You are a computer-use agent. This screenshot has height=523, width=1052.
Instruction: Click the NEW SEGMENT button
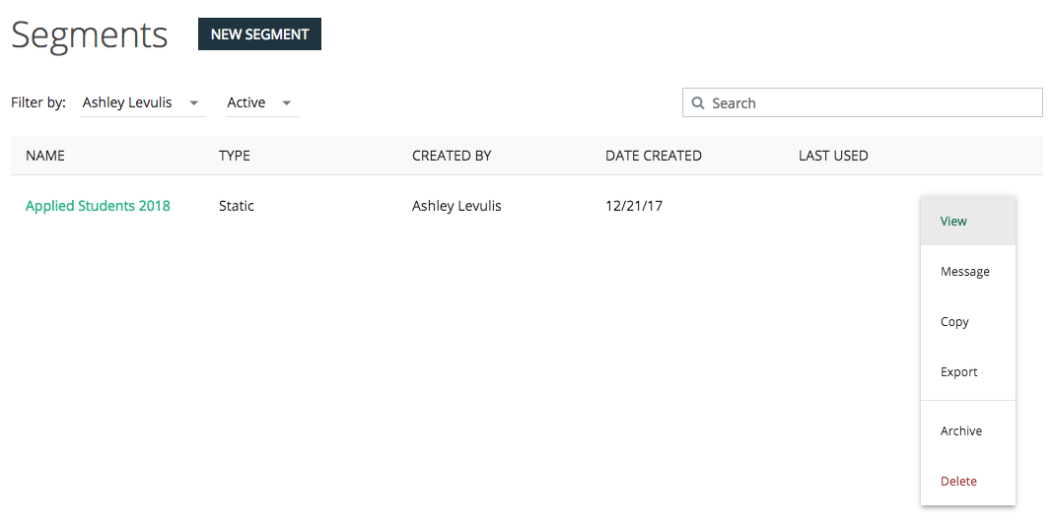[259, 34]
